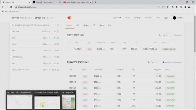Open Kite bookmark in bookmarks bar
This screenshot has width=196, height=110.
tap(10, 11)
